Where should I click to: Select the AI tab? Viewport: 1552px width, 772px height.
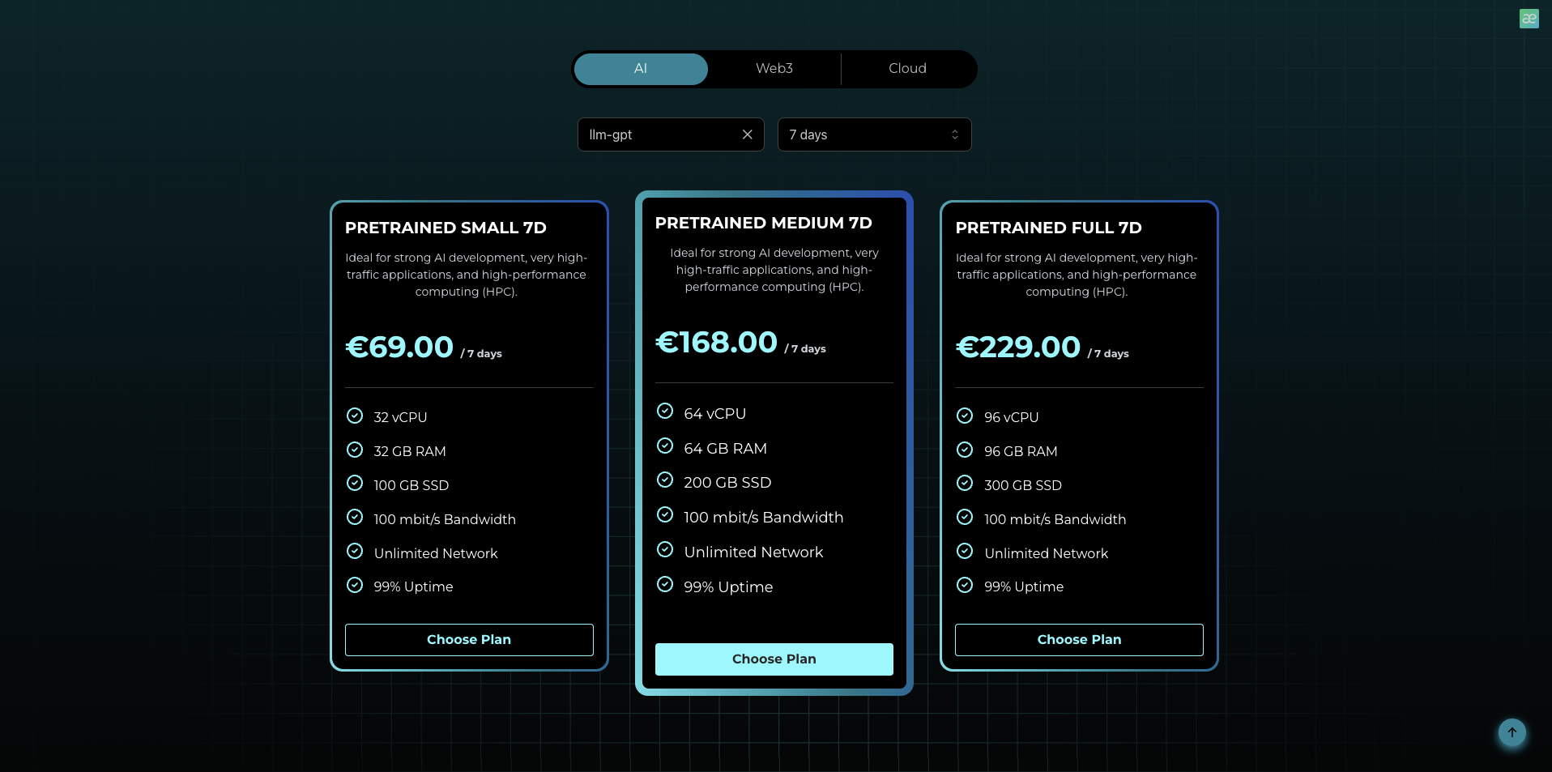641,69
